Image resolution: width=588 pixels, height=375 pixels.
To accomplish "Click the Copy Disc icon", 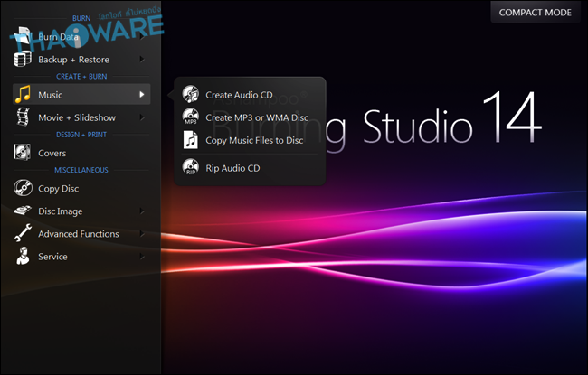I will click(23, 188).
